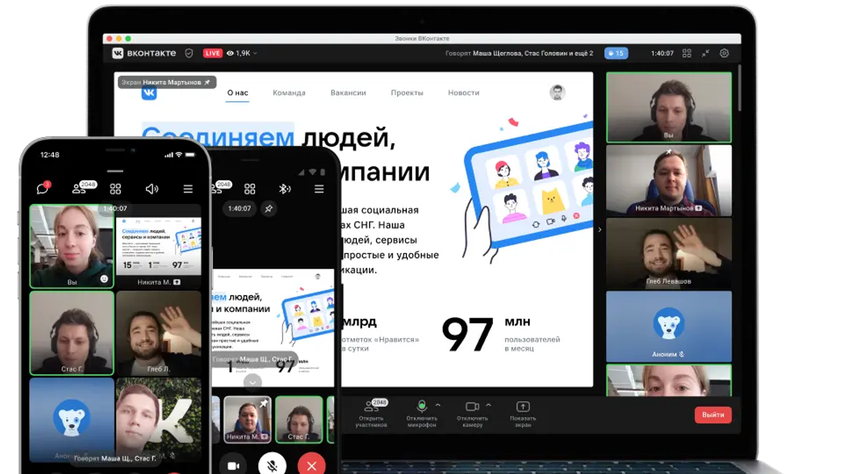Open the participants list with the Открыть участников button
The width and height of the screenshot is (843, 474).
[x=371, y=414]
